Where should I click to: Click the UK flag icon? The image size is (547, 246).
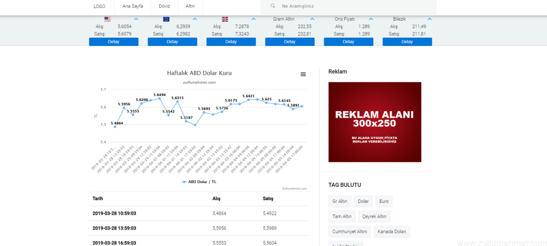(x=225, y=19)
